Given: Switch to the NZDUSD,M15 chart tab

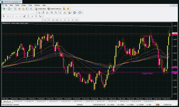Looking at the screenshot, I should [149, 101].
